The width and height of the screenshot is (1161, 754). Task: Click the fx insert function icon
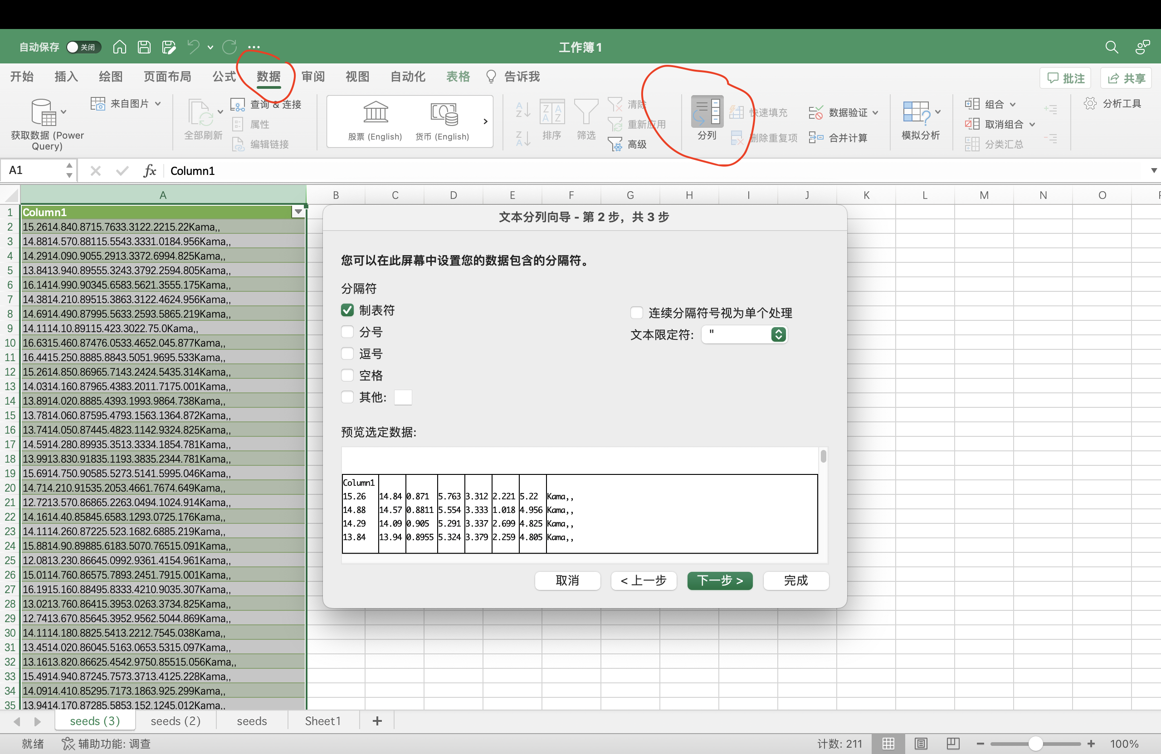[150, 170]
